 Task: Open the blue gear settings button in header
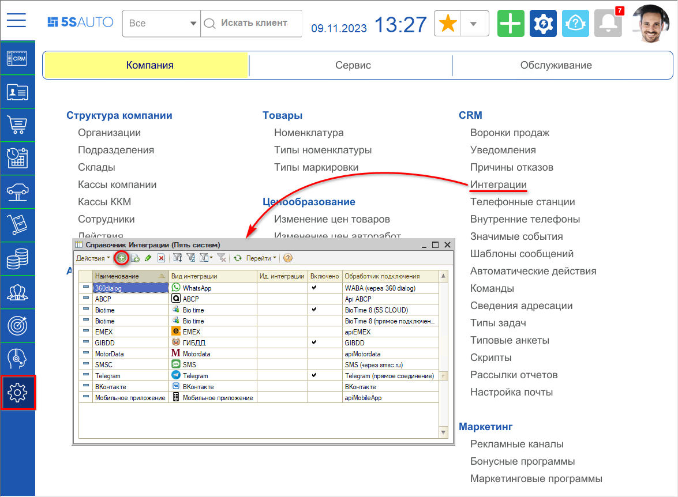point(543,23)
